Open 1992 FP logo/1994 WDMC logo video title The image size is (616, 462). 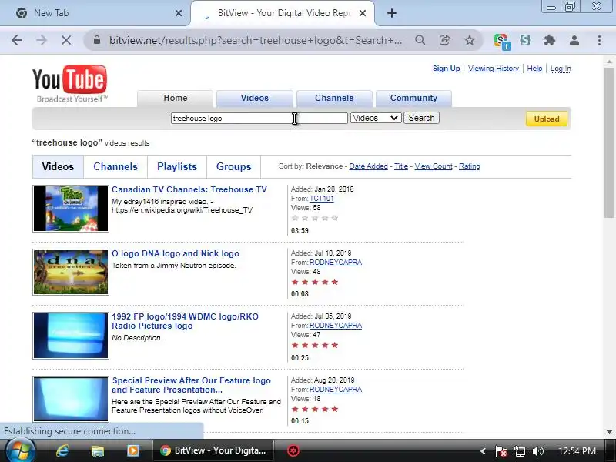point(185,321)
